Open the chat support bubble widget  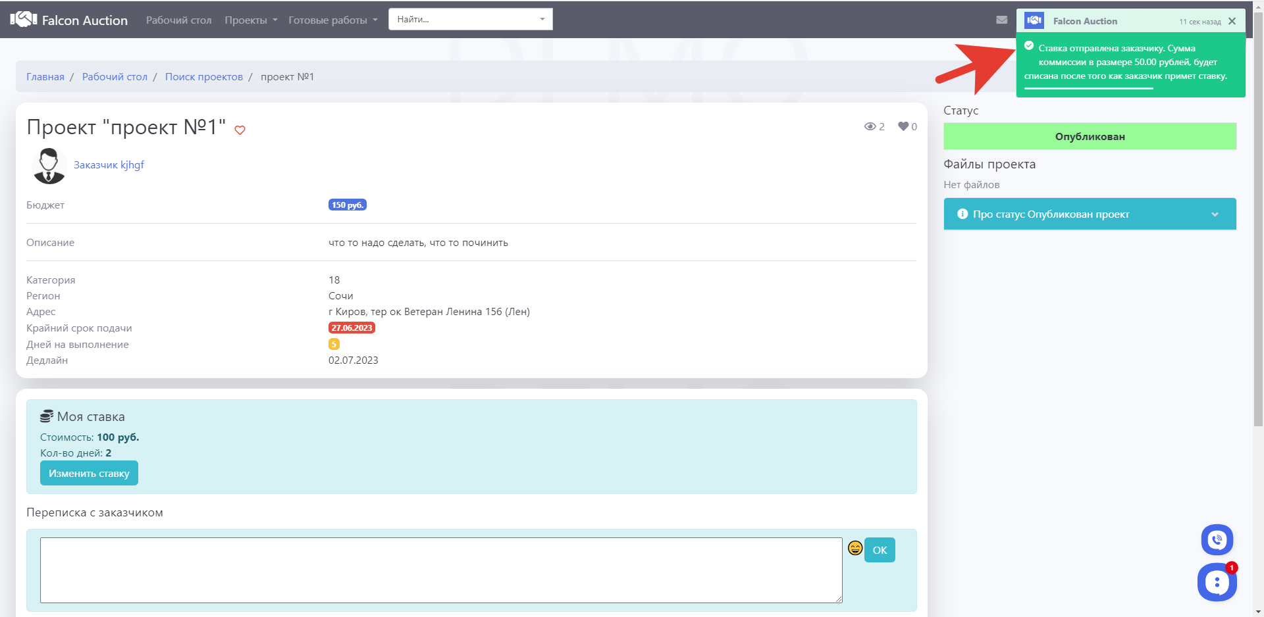point(1217,582)
